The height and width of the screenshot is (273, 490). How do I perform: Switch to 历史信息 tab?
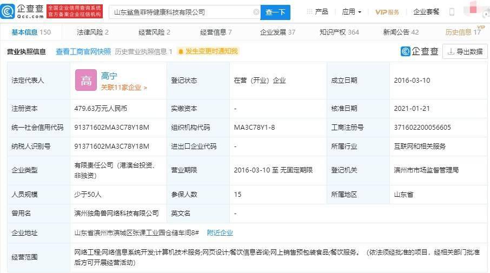point(463,32)
